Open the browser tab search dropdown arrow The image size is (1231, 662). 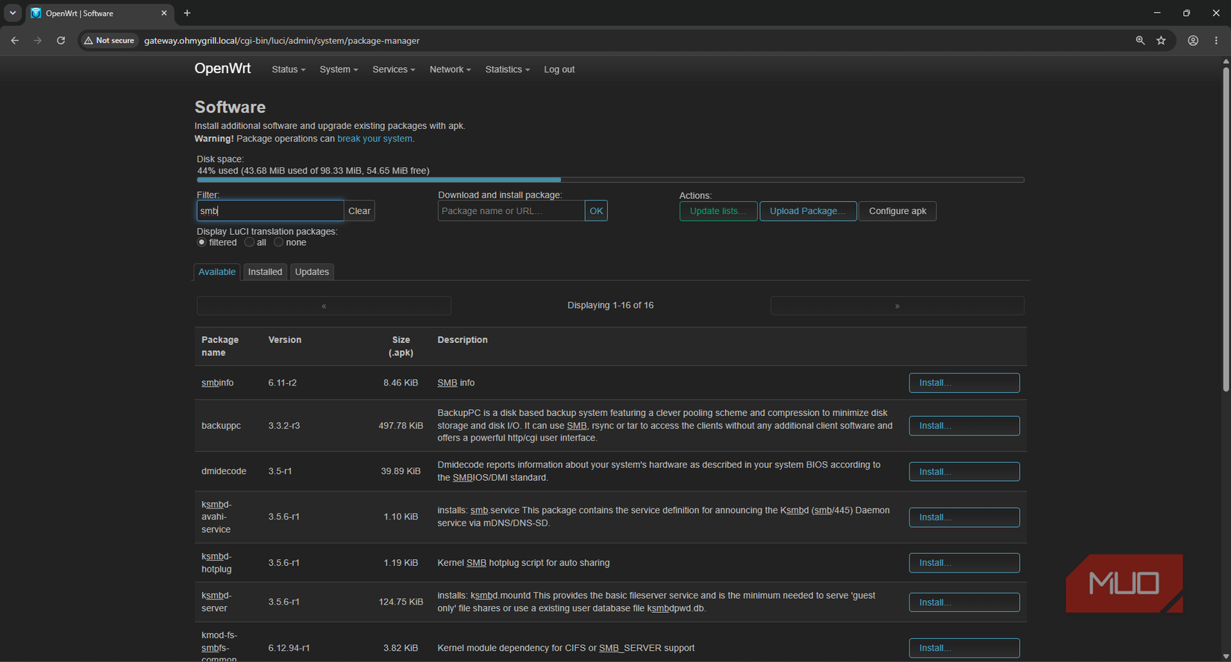13,13
